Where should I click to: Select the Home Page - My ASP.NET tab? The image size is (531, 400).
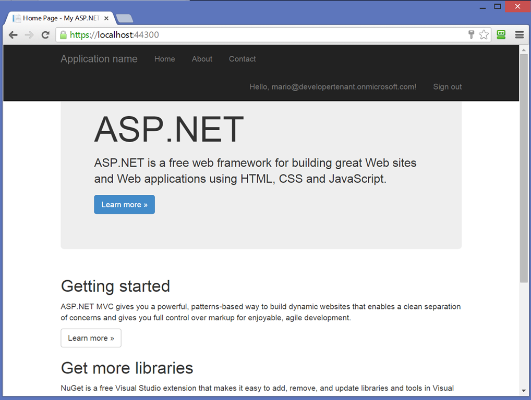tap(61, 18)
